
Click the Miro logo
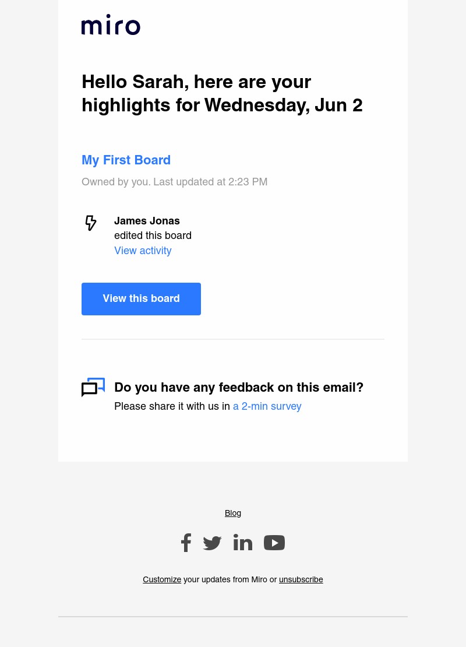111,24
